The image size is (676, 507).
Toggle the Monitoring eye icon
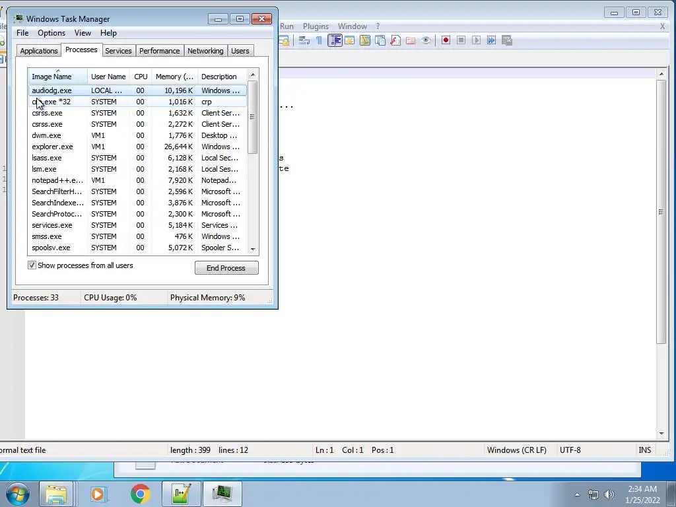pos(426,40)
